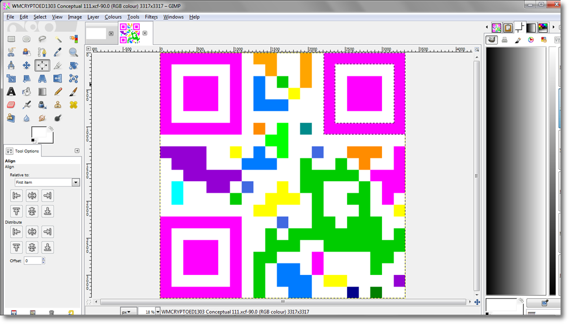Select the Measure compass tool
This screenshot has height=324, width=569.
11,65
